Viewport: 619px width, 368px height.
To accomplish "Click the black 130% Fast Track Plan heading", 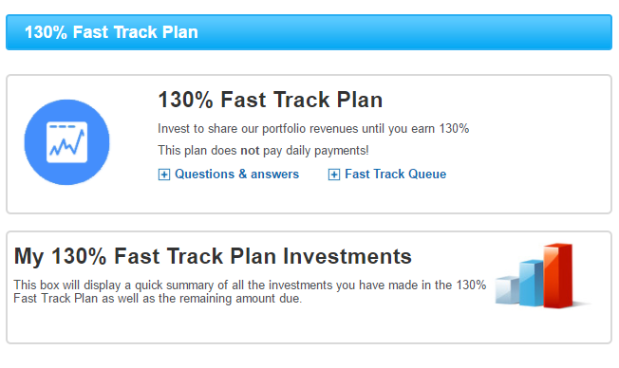I will (x=271, y=100).
